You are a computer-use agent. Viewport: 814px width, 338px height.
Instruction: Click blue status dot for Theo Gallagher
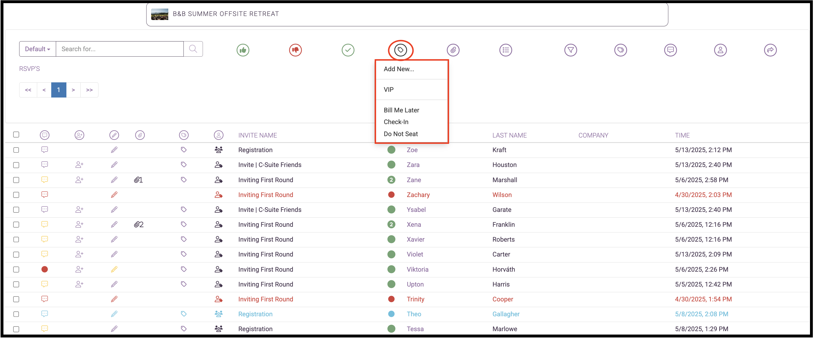[x=391, y=314]
